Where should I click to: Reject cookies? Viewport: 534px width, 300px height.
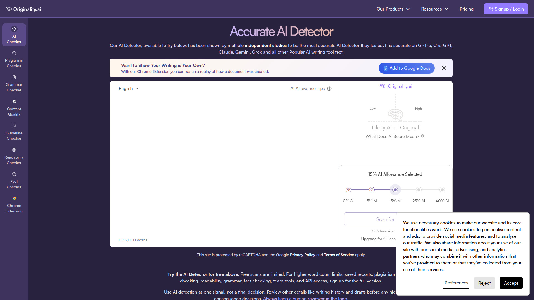click(484, 283)
